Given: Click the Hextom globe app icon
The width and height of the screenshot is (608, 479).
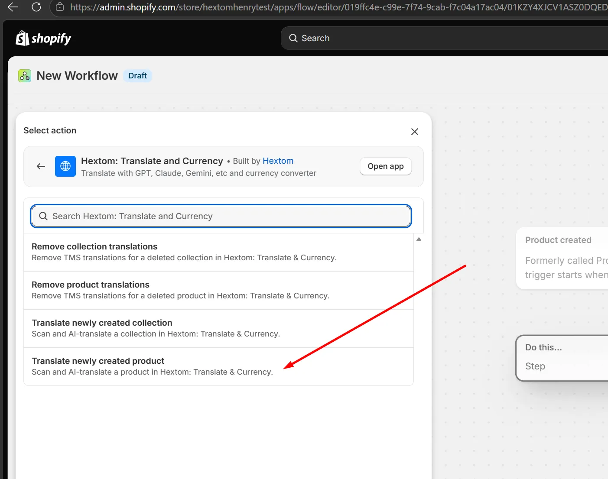Looking at the screenshot, I should [x=65, y=166].
